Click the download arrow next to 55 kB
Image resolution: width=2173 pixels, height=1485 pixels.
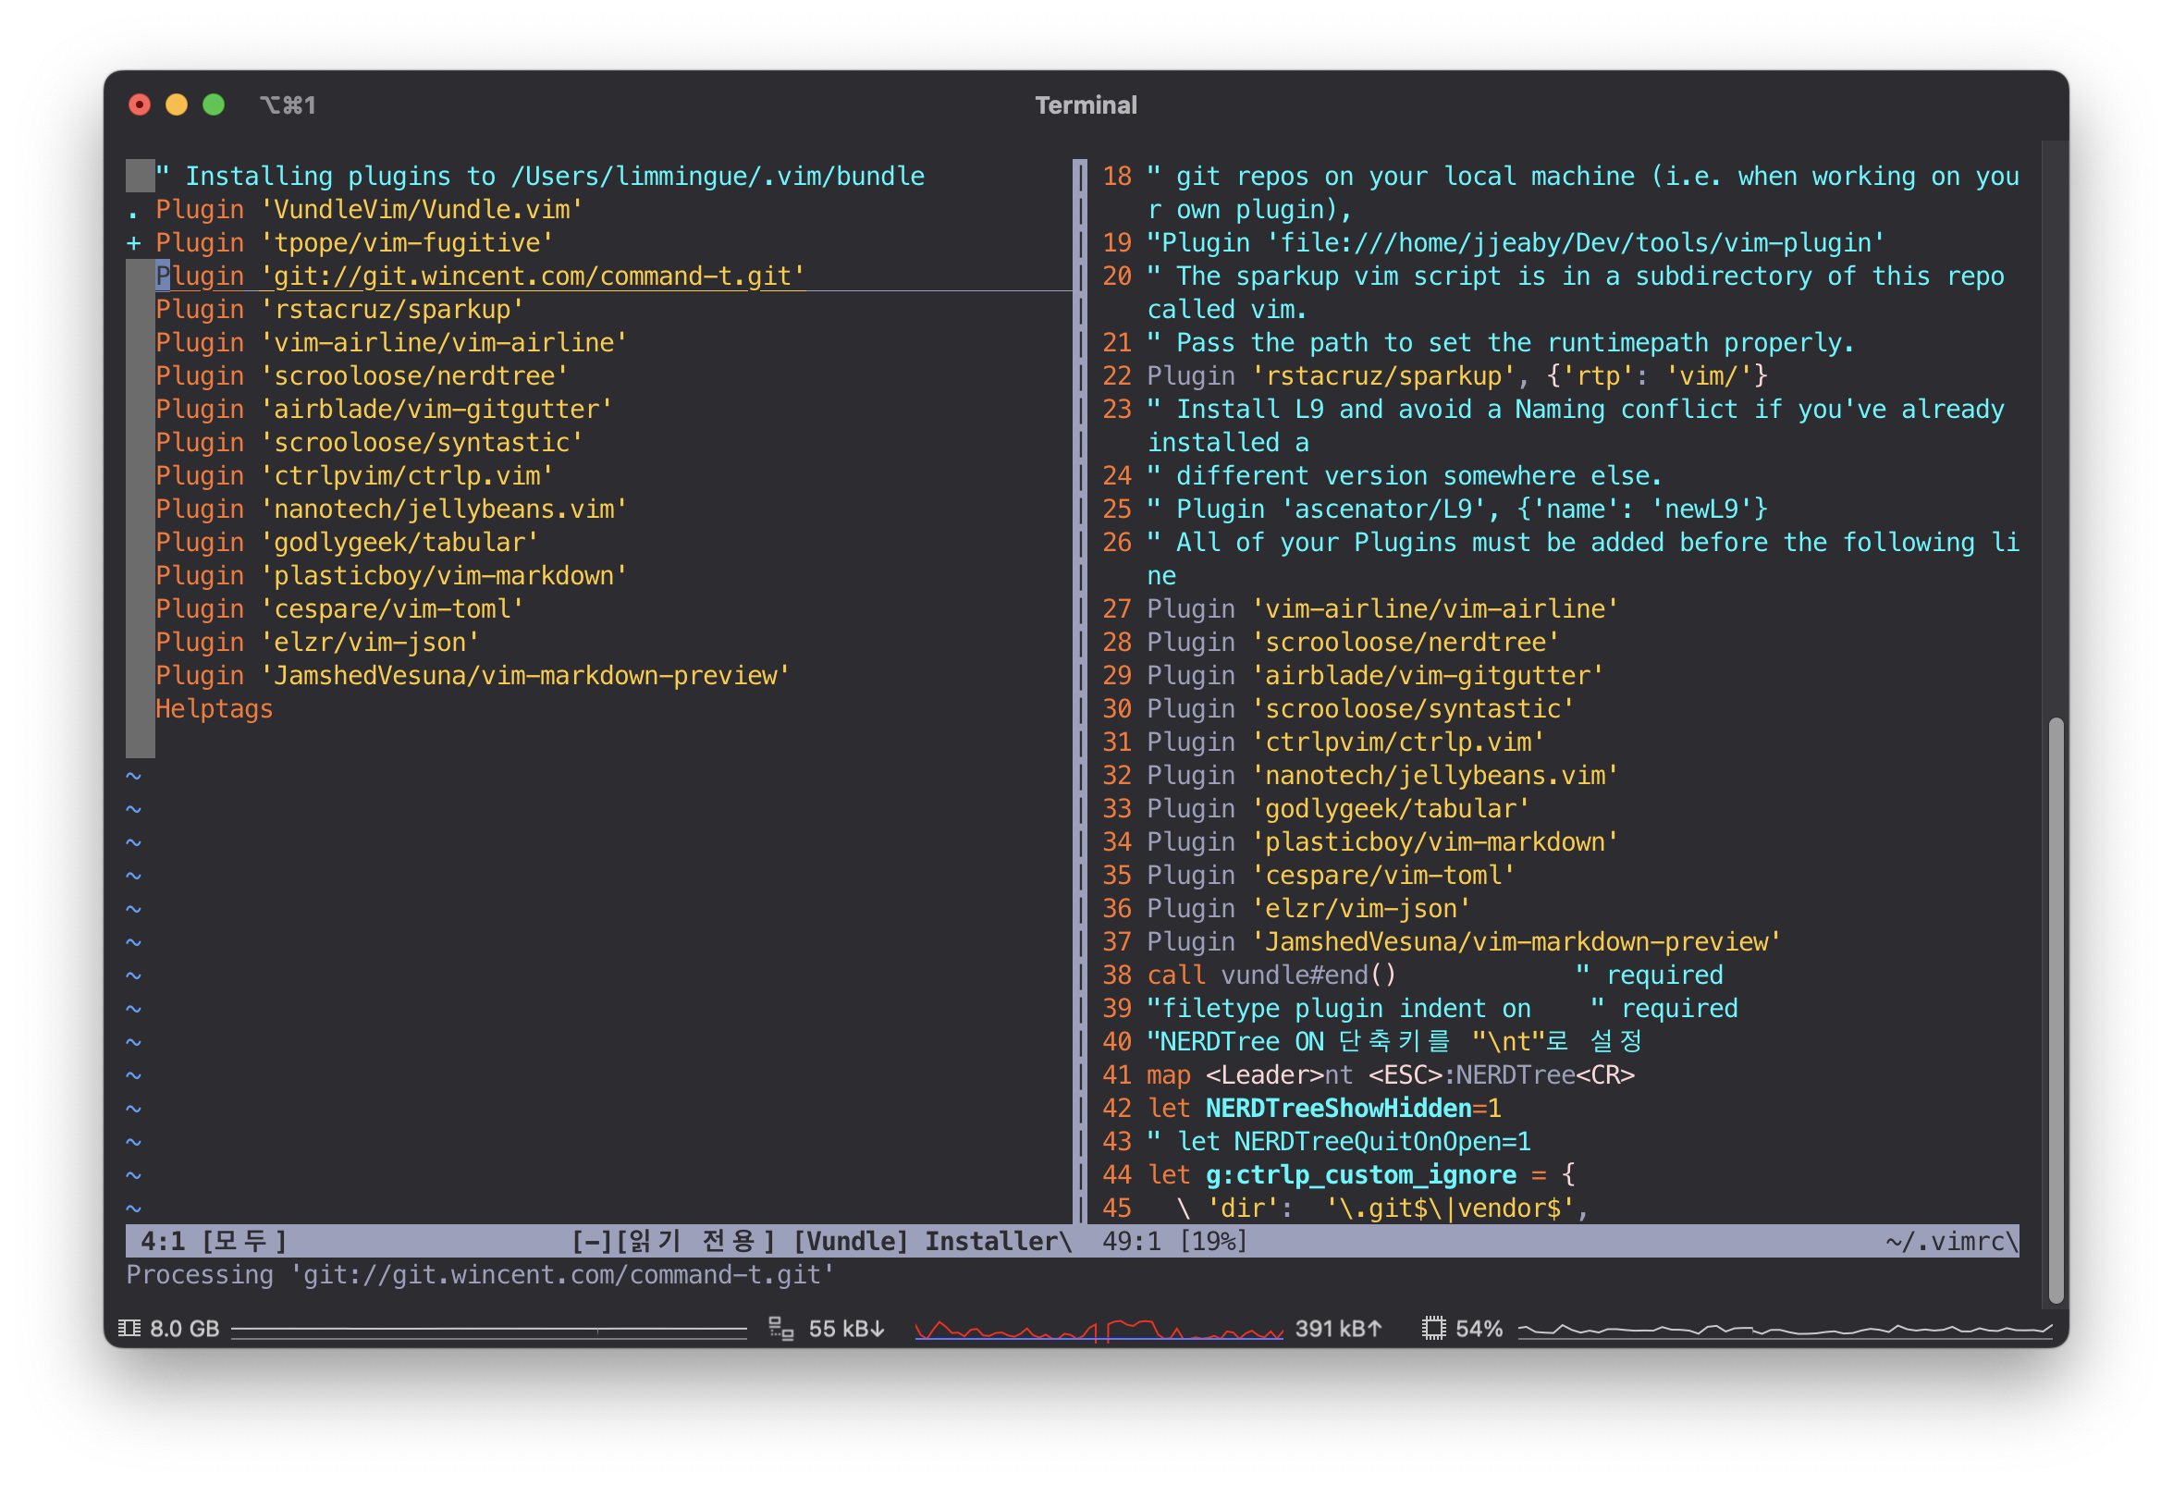877,1329
